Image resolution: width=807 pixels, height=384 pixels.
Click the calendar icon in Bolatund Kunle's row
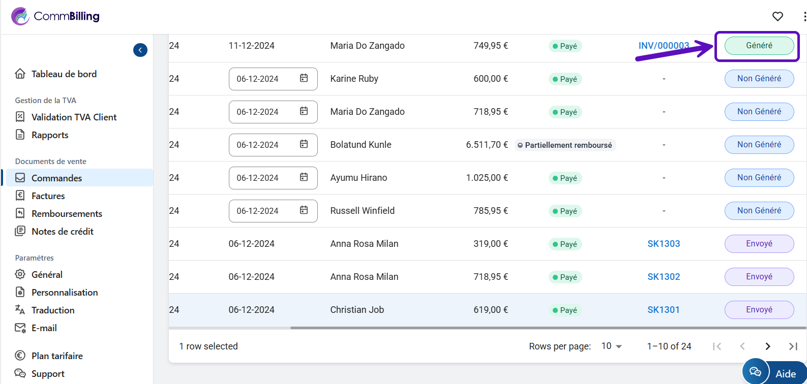pos(304,144)
